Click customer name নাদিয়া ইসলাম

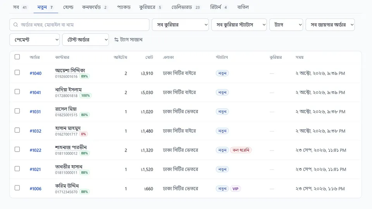click(x=68, y=89)
